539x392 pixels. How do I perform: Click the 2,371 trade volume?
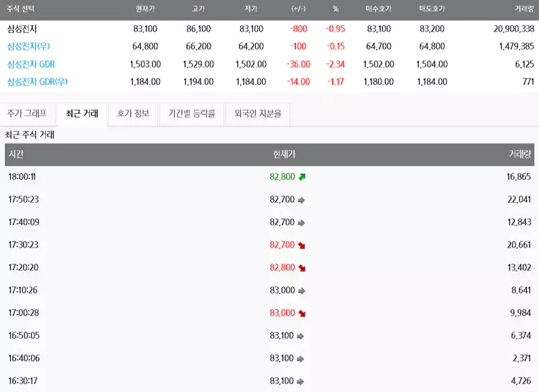coord(522,358)
